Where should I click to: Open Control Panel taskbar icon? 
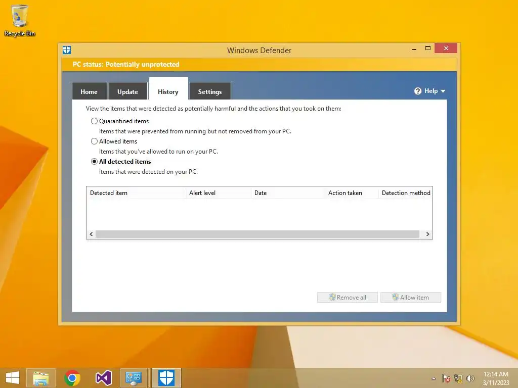pyautogui.click(x=134, y=378)
